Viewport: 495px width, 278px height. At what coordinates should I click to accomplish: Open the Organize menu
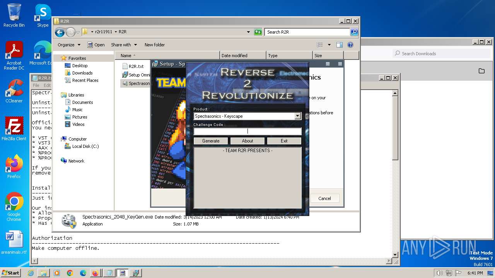coord(69,45)
